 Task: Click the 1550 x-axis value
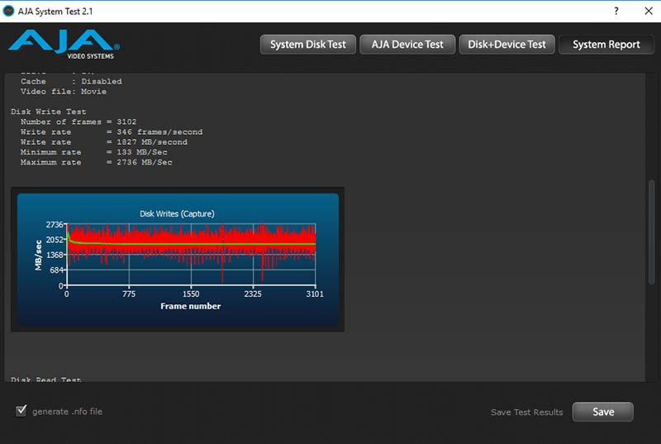coord(191,294)
